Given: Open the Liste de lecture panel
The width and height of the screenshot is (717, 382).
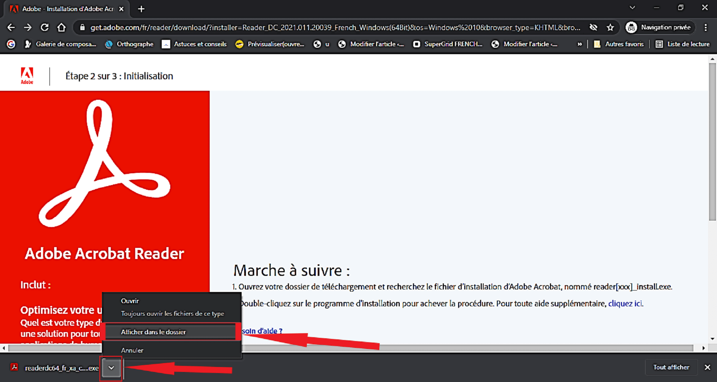Looking at the screenshot, I should click(x=683, y=44).
